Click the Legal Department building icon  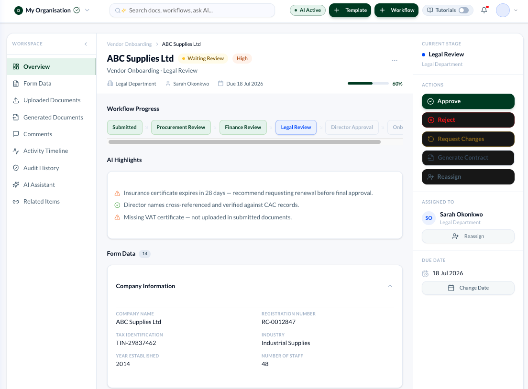[110, 84]
